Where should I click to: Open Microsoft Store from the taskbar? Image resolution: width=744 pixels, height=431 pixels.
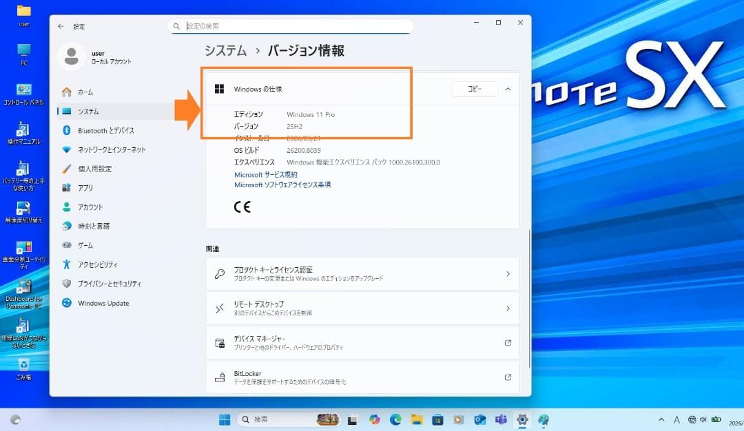click(x=437, y=419)
